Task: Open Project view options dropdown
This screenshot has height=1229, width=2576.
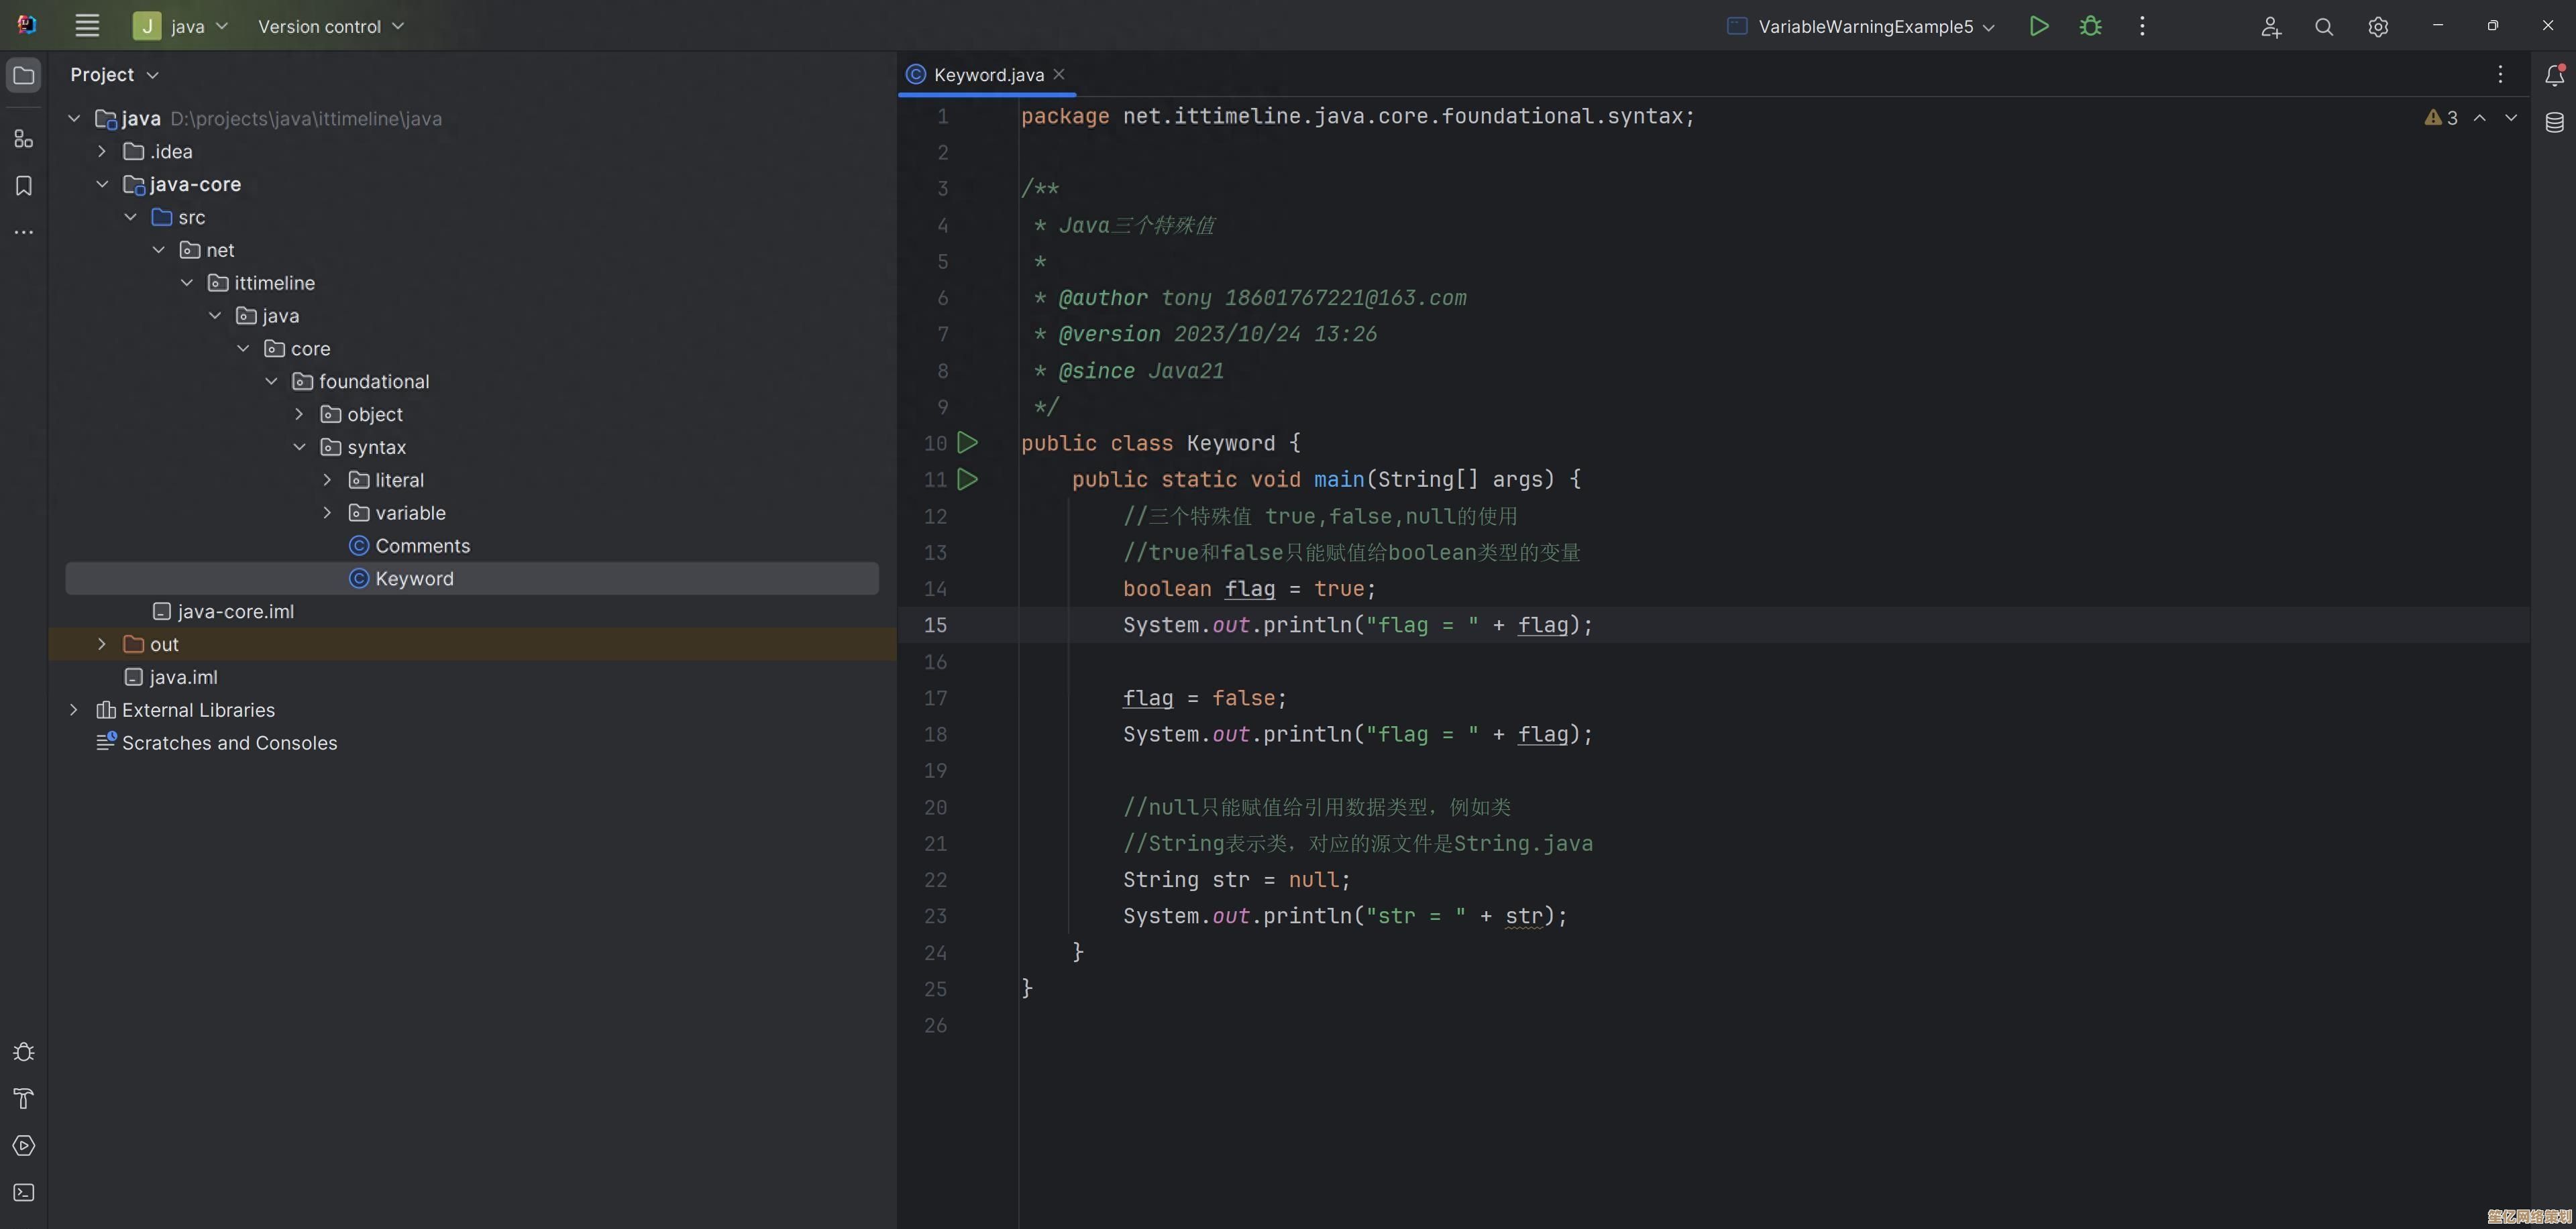Action: coord(114,75)
